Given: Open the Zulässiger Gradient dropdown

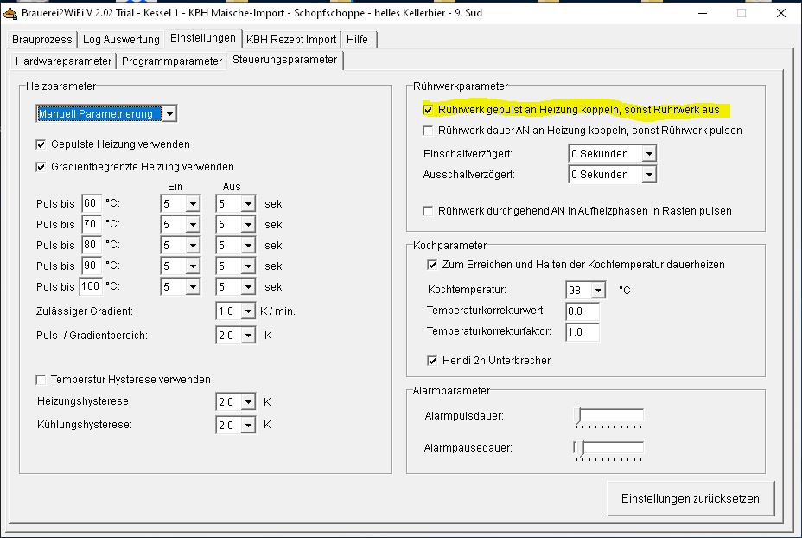Looking at the screenshot, I should (x=248, y=311).
